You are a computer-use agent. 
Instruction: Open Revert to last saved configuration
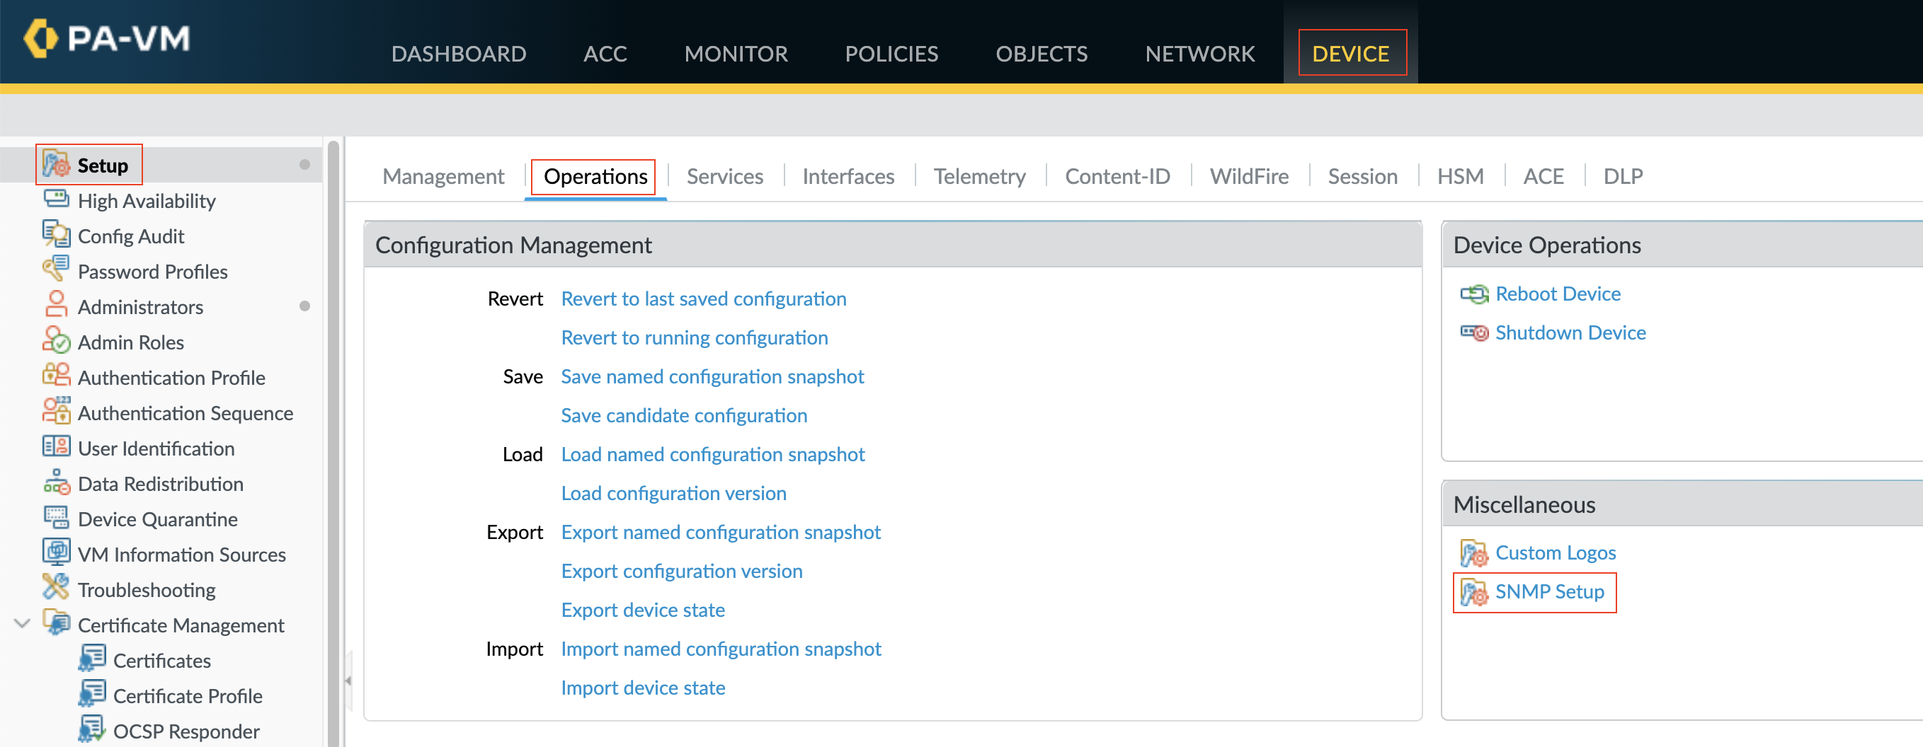coord(703,299)
